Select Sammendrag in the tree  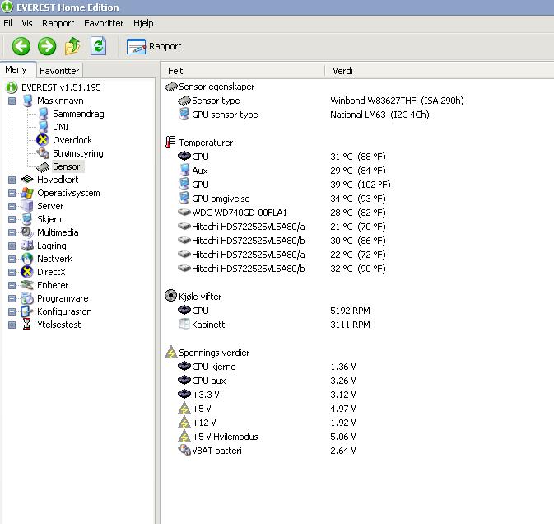[x=78, y=114]
